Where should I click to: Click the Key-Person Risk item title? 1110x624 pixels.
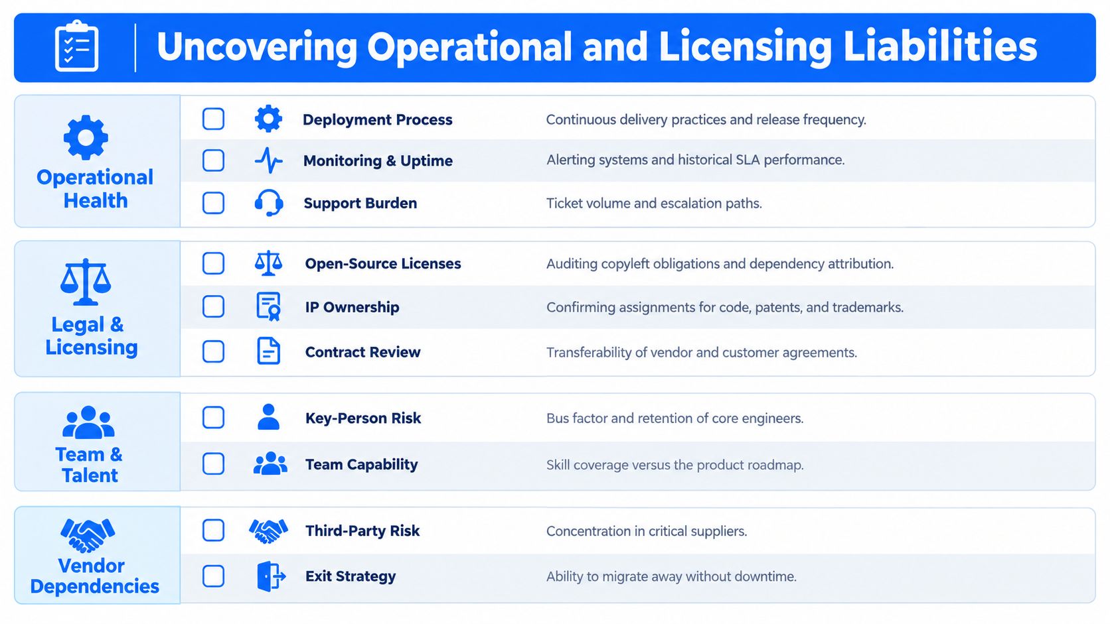(x=363, y=418)
